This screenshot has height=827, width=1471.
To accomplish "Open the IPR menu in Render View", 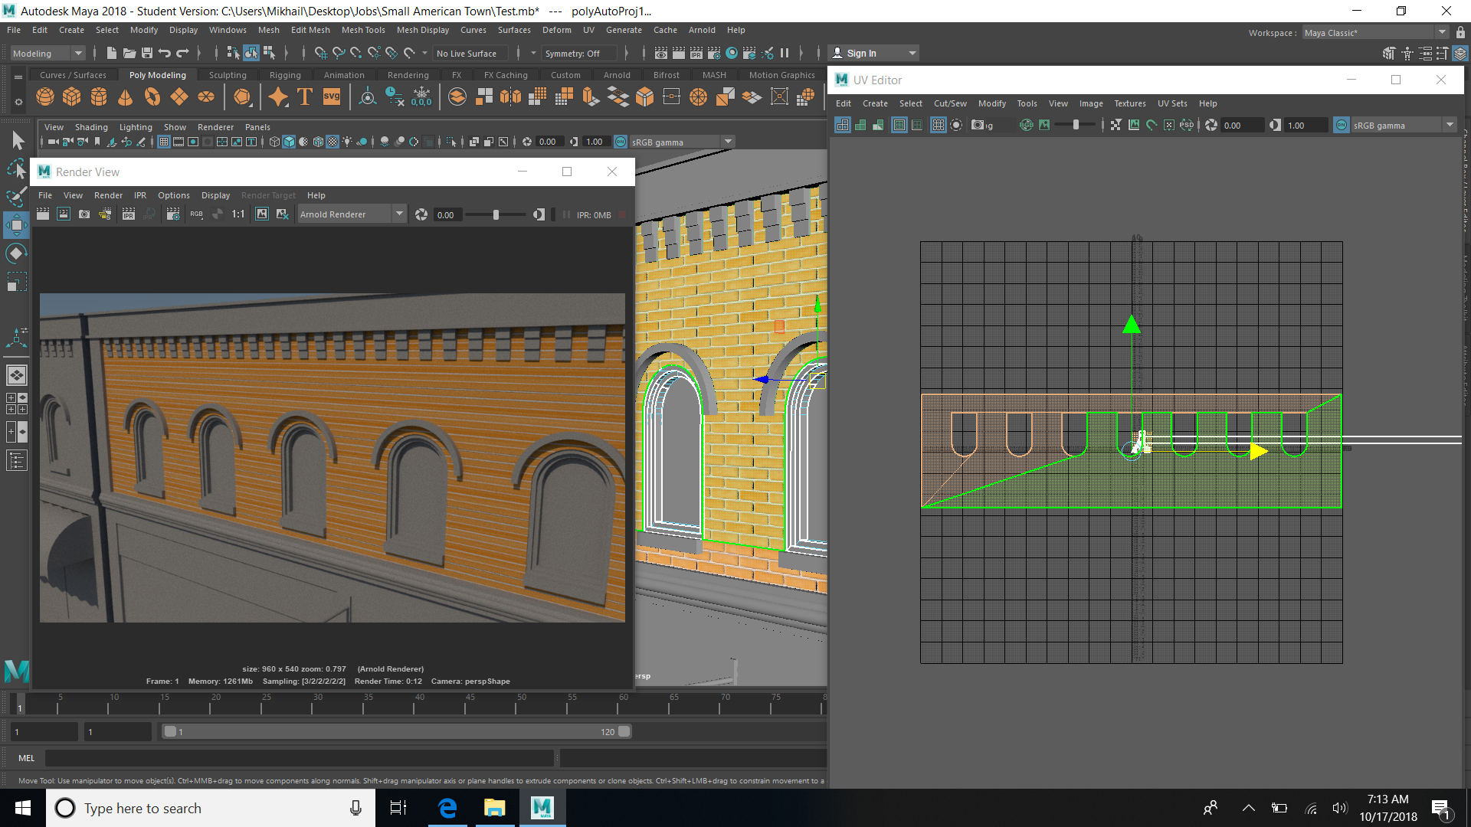I will (x=139, y=195).
